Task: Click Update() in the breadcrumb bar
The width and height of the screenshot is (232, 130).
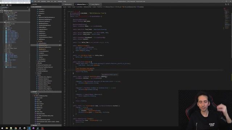Action: pyautogui.click(x=141, y=7)
